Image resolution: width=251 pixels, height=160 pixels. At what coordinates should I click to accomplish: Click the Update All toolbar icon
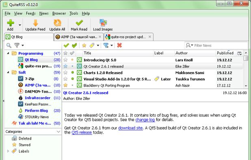tap(57, 23)
